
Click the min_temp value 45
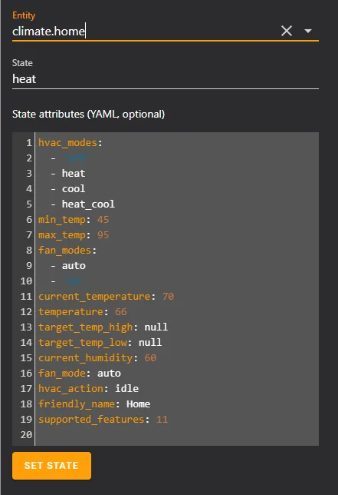click(x=103, y=219)
